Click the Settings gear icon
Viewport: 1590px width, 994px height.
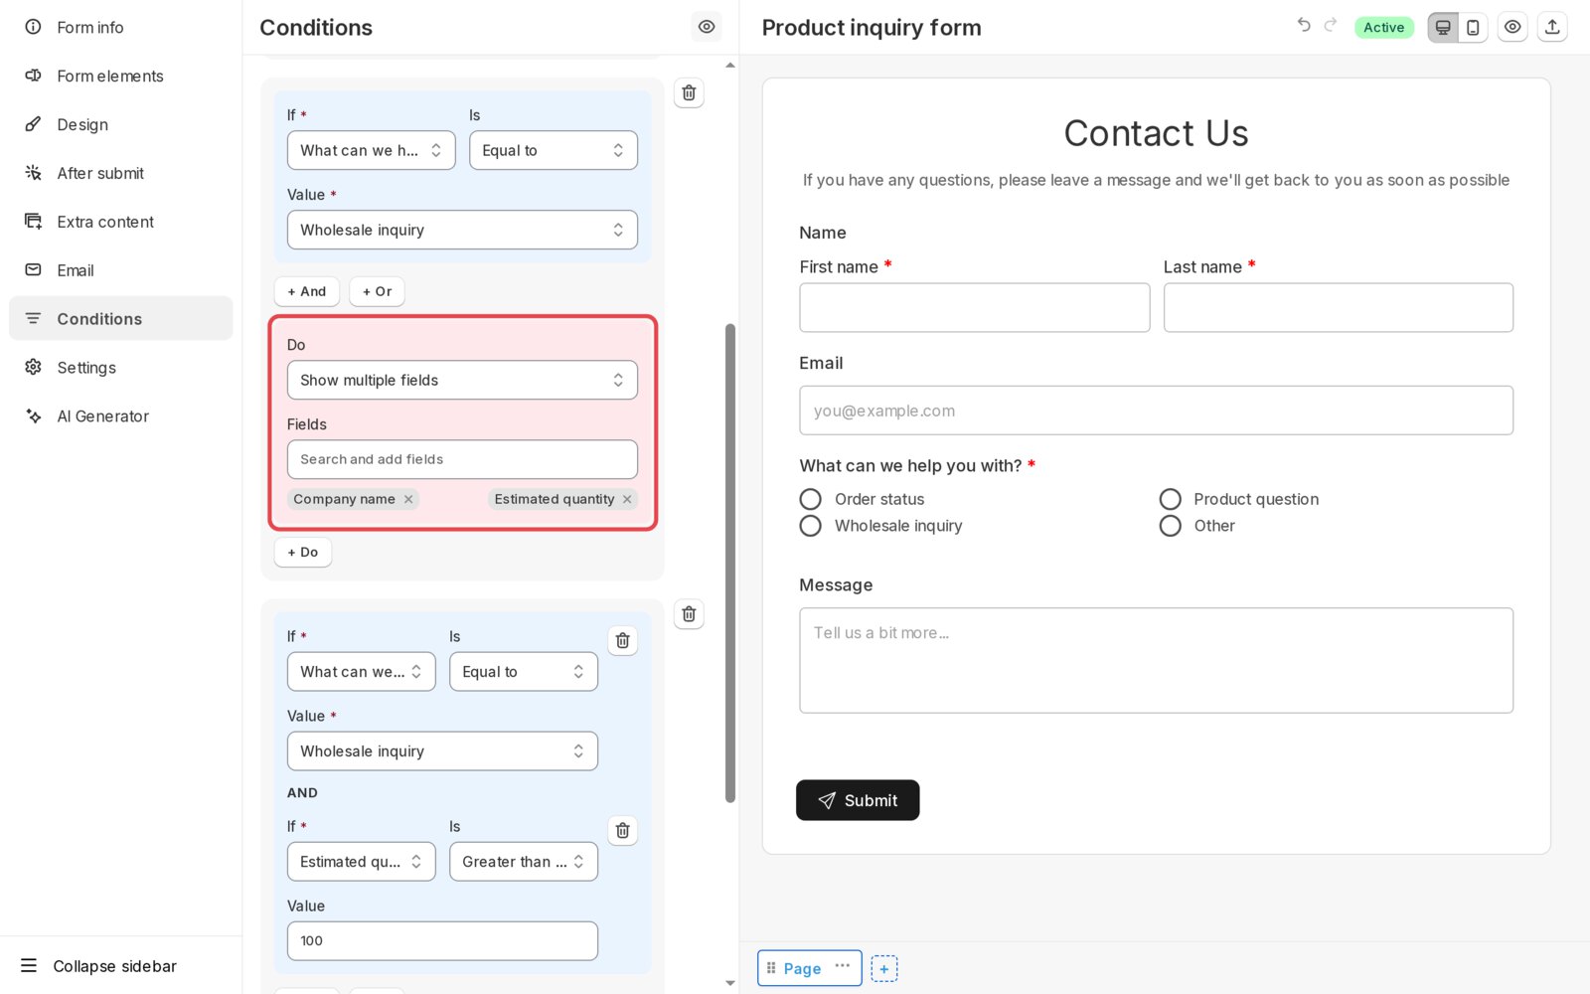click(x=33, y=368)
